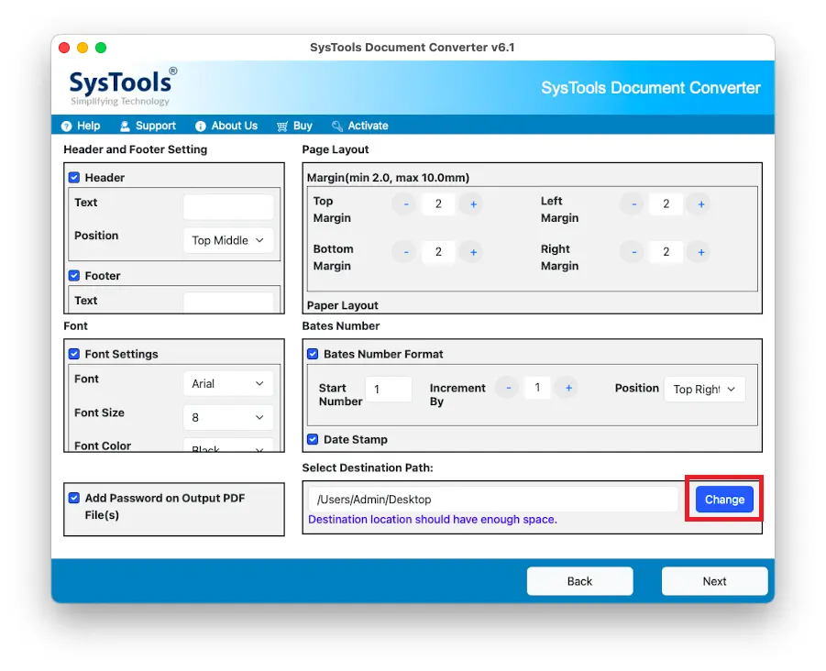Toggle the Bates Number Format checkbox

pyautogui.click(x=313, y=354)
